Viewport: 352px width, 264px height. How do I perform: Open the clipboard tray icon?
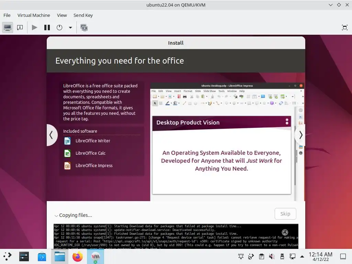262,256
